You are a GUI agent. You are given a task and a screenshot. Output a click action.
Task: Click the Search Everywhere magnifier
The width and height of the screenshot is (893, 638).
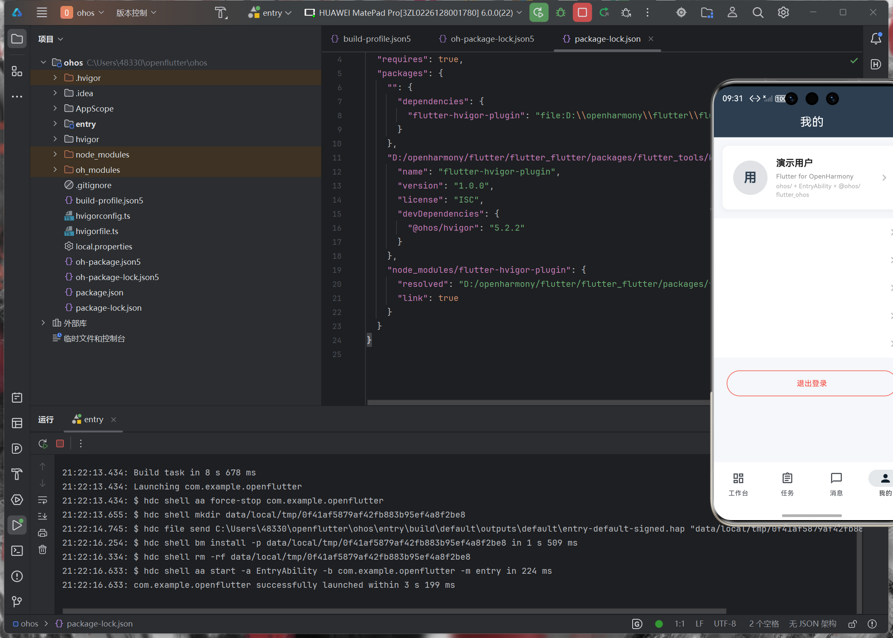pos(758,13)
